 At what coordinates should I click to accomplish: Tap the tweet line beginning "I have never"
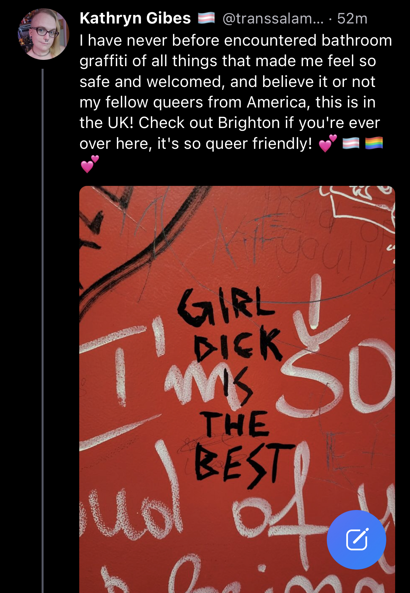tap(236, 40)
